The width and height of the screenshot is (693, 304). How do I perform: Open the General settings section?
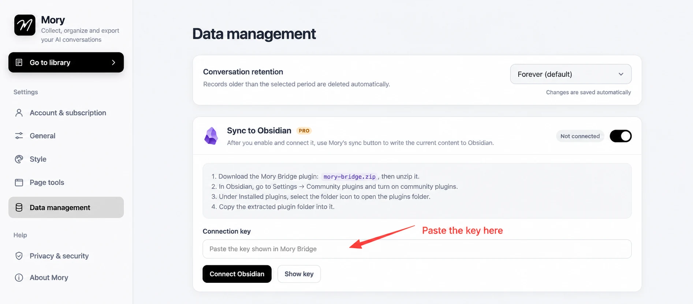66,136
